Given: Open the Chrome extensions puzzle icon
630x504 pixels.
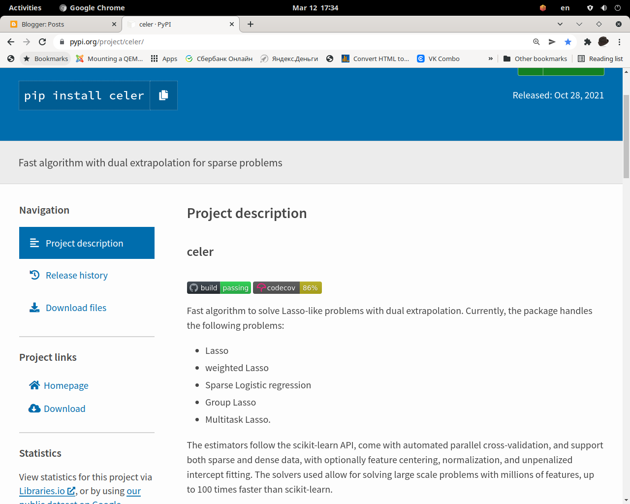Looking at the screenshot, I should point(587,42).
